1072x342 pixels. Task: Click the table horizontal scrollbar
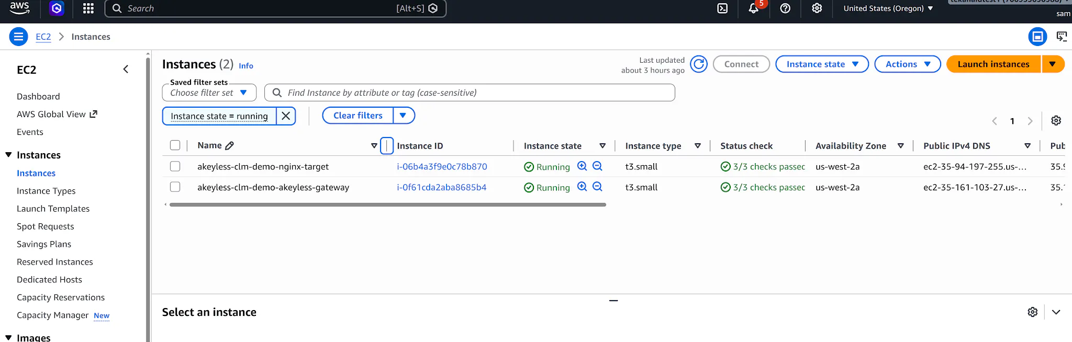(x=388, y=204)
